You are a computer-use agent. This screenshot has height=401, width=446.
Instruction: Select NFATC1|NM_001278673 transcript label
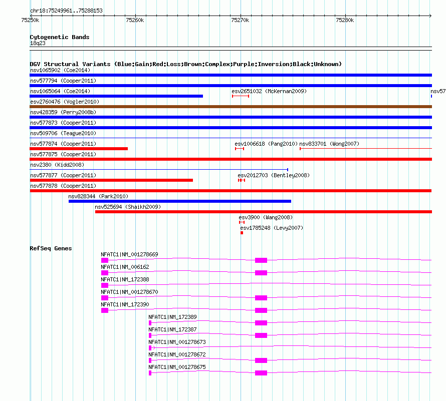(177, 342)
